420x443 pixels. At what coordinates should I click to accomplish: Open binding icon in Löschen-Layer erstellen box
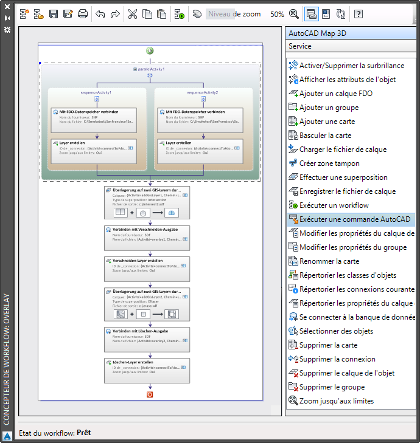click(183, 367)
